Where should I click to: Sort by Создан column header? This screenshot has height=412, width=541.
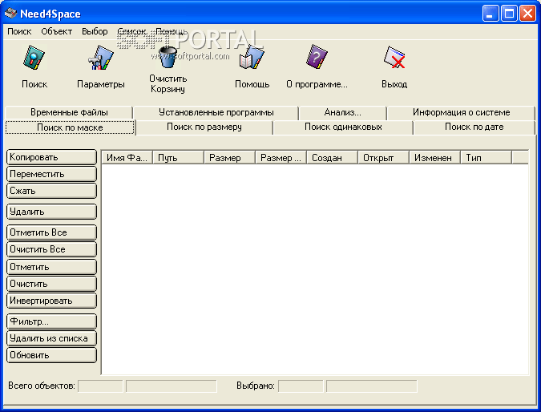[x=333, y=158]
